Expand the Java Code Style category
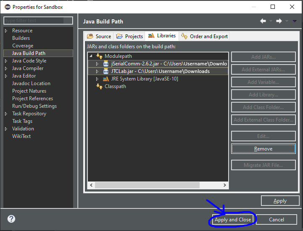 tap(6, 61)
